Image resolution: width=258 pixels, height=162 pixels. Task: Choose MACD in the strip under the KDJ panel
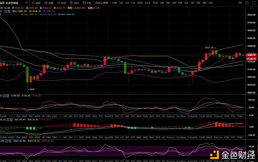click(x=12, y=116)
